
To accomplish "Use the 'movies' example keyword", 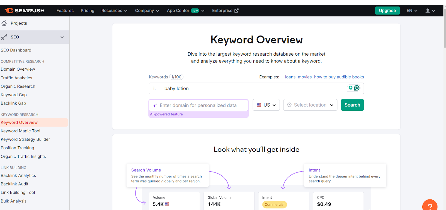I will 305,77.
